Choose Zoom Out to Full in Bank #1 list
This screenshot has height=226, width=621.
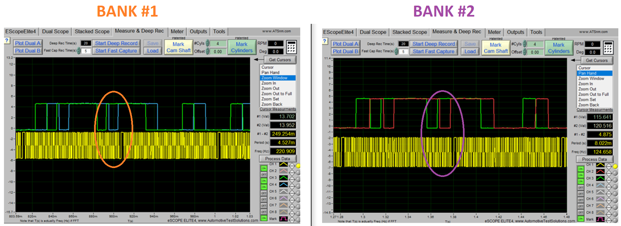point(278,94)
